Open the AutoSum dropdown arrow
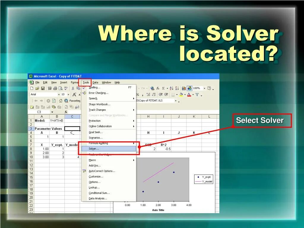 [167, 88]
